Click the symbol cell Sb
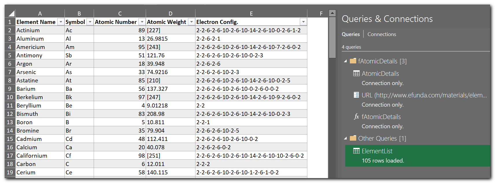Screen dimensions: 495x183 (79, 55)
